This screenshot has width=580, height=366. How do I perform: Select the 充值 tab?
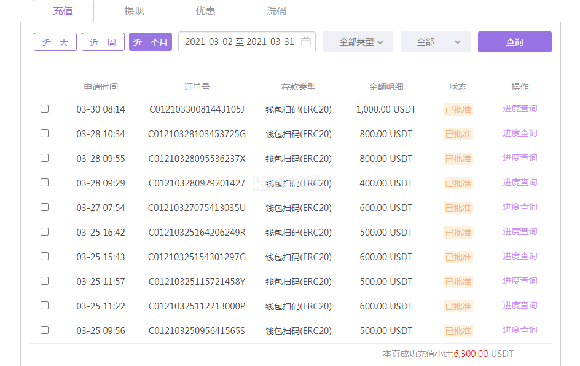coord(63,11)
